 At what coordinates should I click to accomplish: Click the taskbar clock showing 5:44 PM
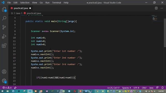[x=161, y=91]
